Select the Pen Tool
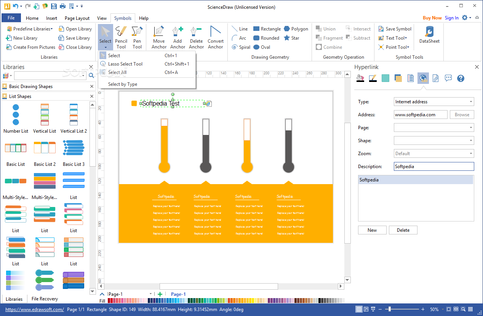Screen dimensions: 483x316 pyautogui.click(x=137, y=37)
